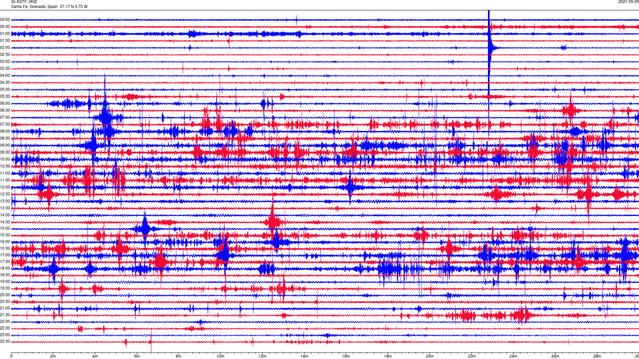Click the station code text IG.ASTF..HHZ
Image resolution: width=639 pixels, height=359 pixels.
pos(24,2)
